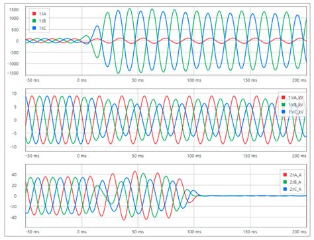
Task: Click the 100 ms label under bottom chart
Action: (194, 232)
